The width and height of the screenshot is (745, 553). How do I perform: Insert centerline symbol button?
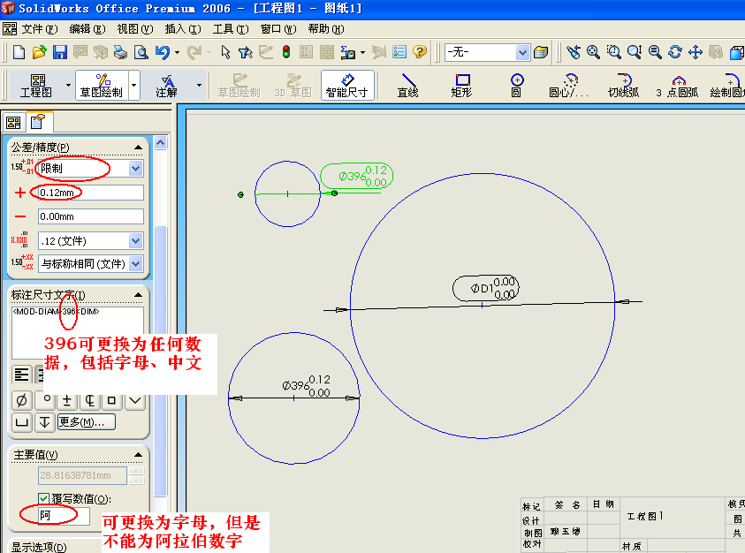tap(90, 400)
